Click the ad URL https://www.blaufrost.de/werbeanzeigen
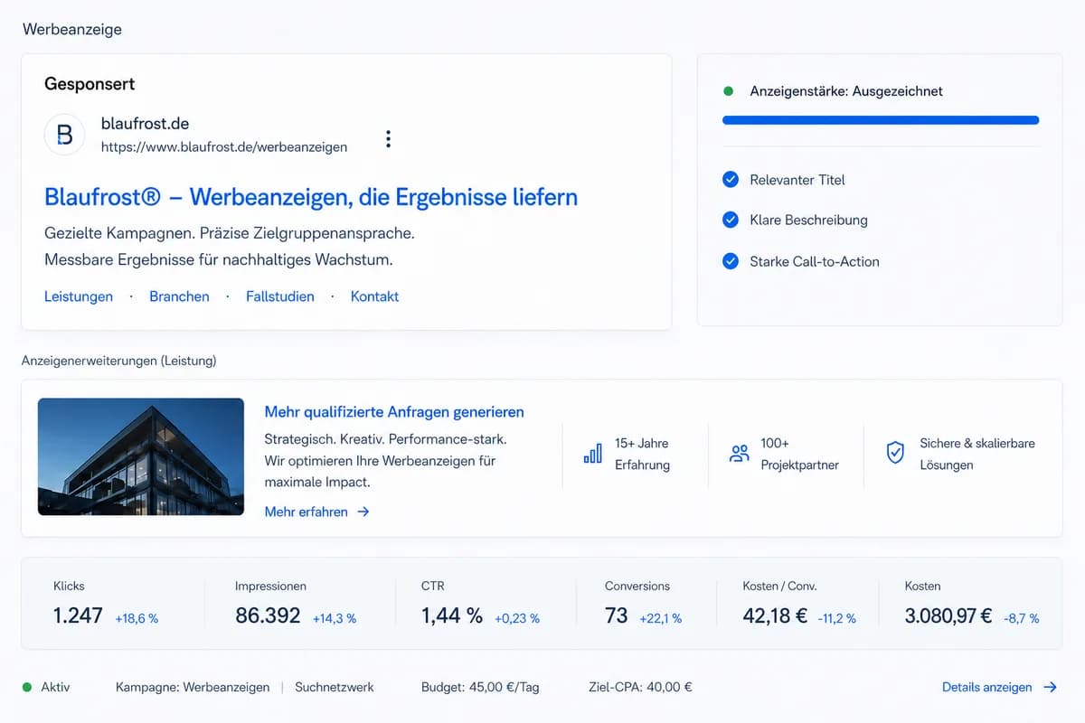Screen dimensions: 1085x723 point(223,146)
